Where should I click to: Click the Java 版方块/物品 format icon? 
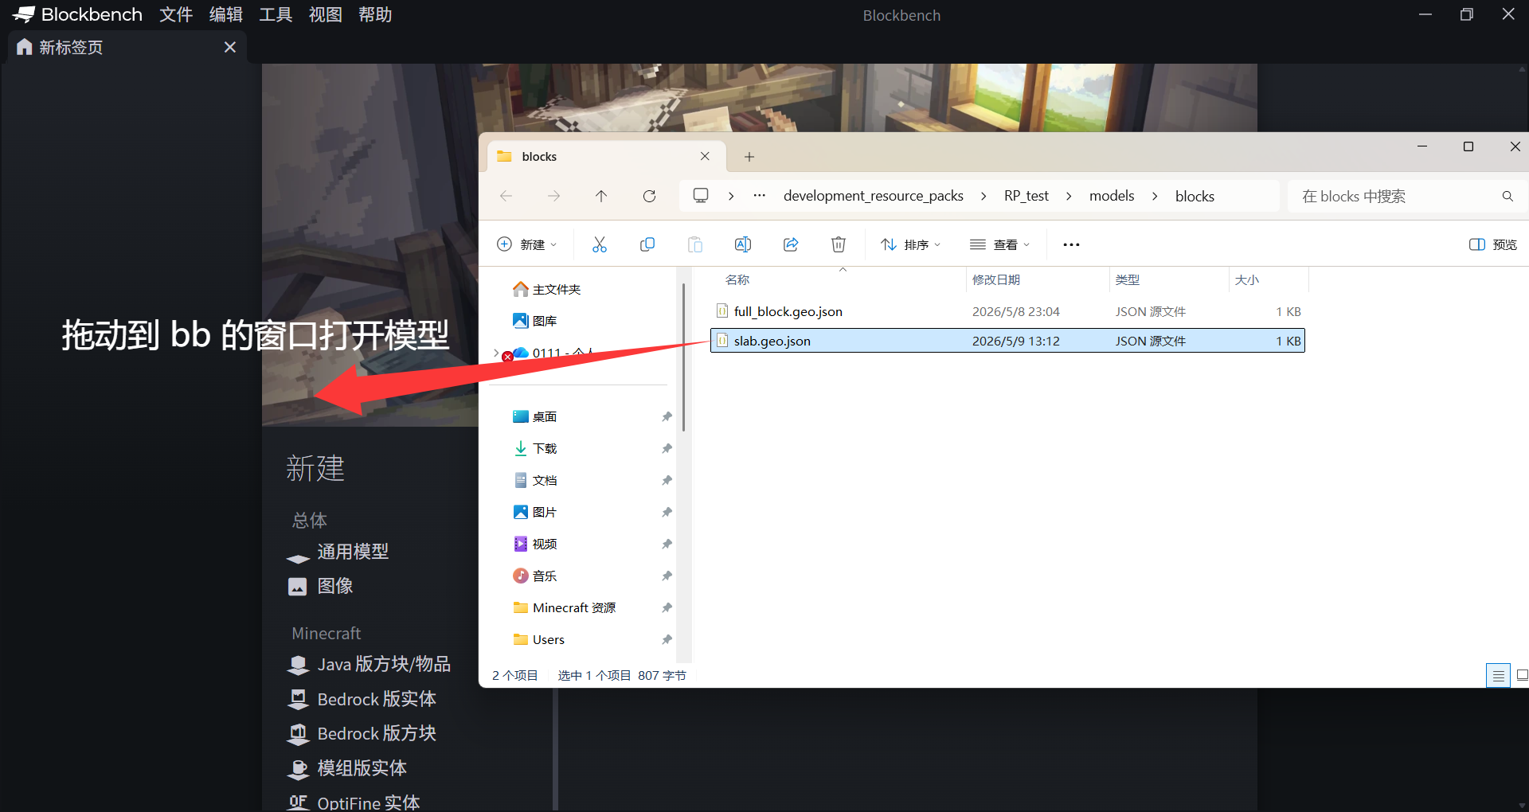click(298, 665)
